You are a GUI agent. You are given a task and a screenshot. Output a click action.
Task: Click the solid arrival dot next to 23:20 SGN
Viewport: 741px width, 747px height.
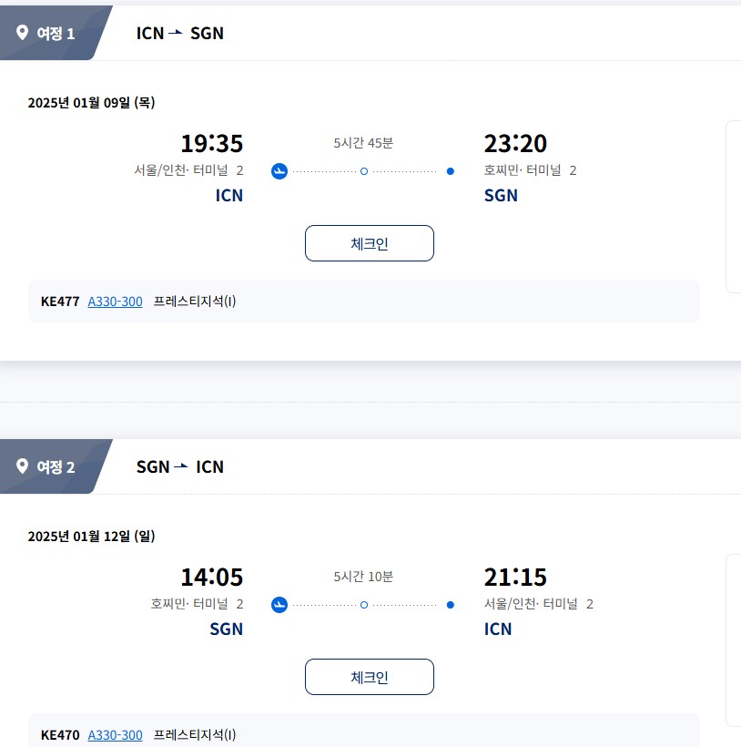(x=451, y=171)
